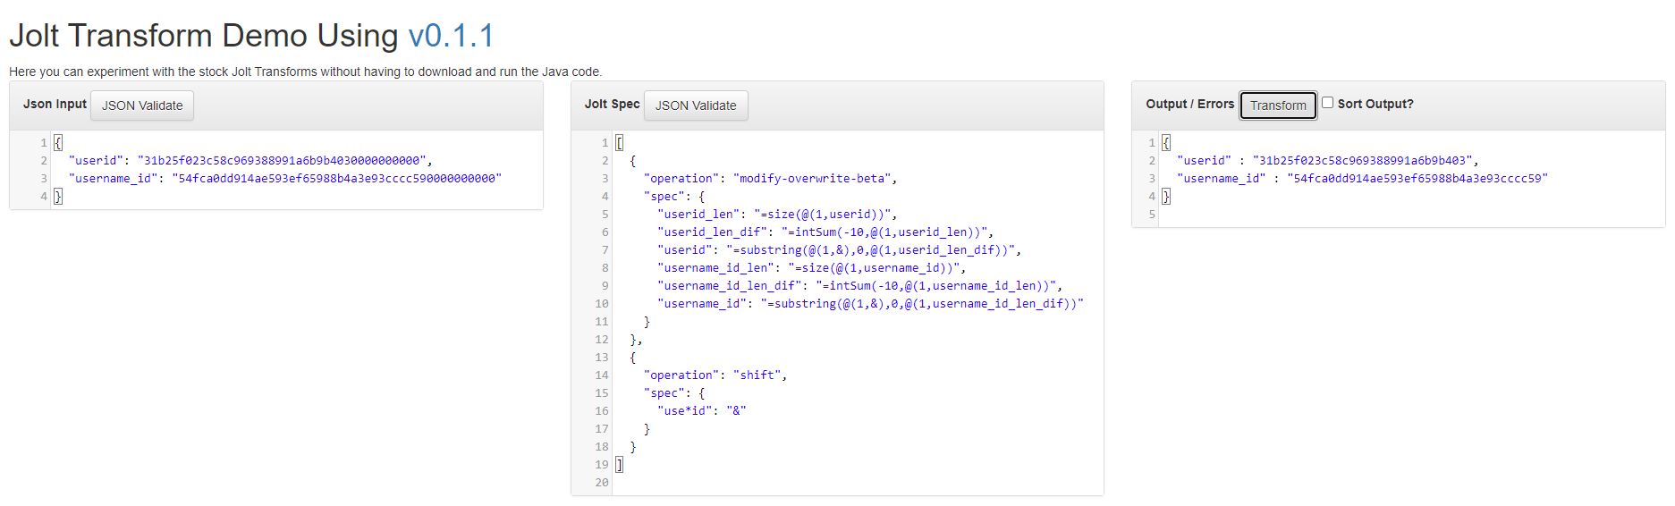
Task: Click line 15 "spec" opening in shift operation
Action: click(x=674, y=393)
